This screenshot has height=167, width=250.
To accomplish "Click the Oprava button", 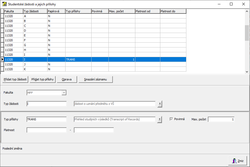I will [67, 80].
